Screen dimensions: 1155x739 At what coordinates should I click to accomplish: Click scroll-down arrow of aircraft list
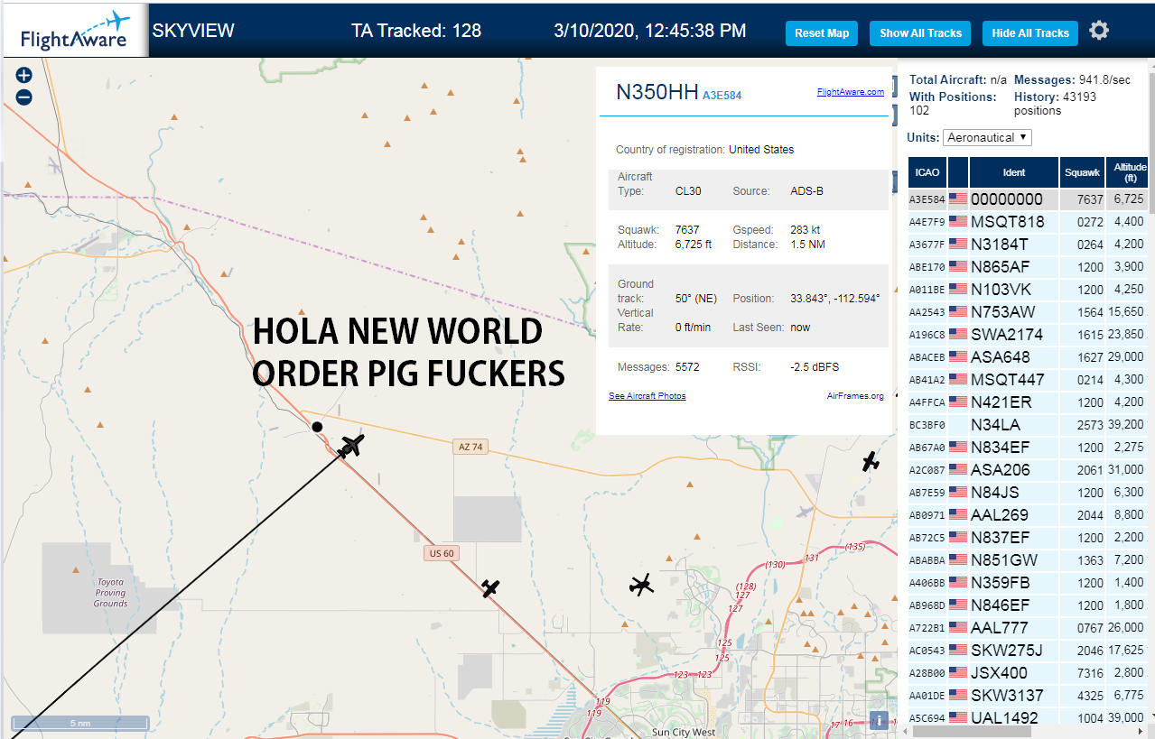[x=1150, y=717]
